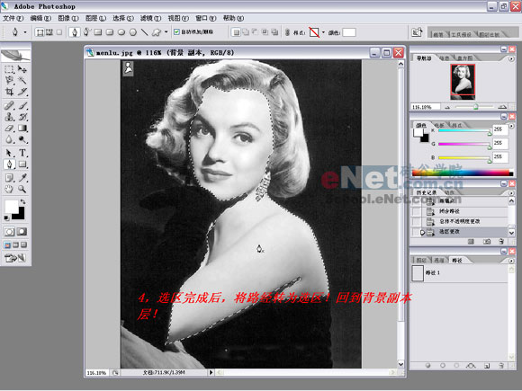522x391 pixels.
Task: Toggle Auto Add/Delete checkbox in options bar
Action: [176, 32]
